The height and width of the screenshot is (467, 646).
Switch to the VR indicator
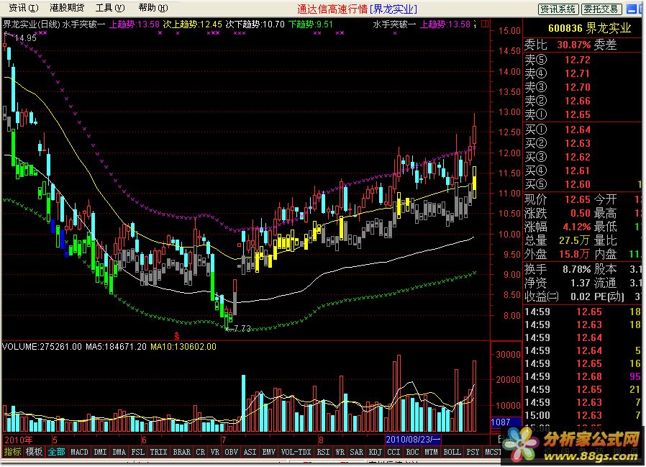(x=215, y=452)
